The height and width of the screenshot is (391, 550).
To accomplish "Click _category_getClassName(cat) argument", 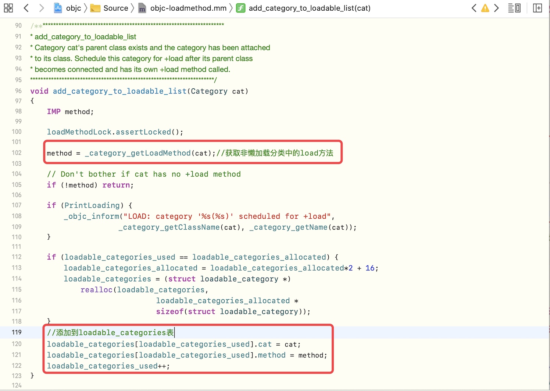I will (180, 227).
